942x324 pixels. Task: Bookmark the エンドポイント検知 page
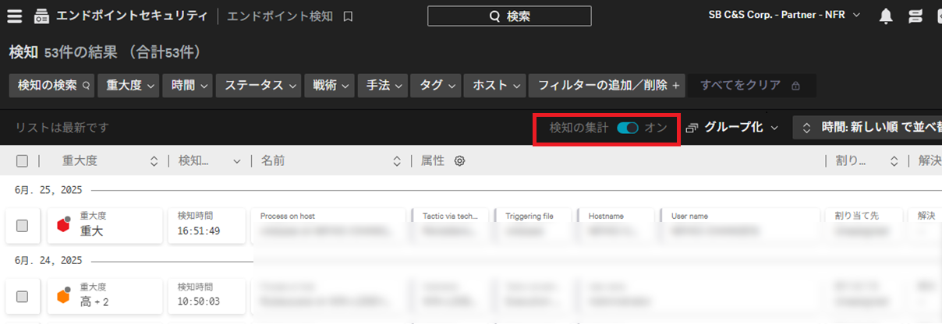[349, 16]
